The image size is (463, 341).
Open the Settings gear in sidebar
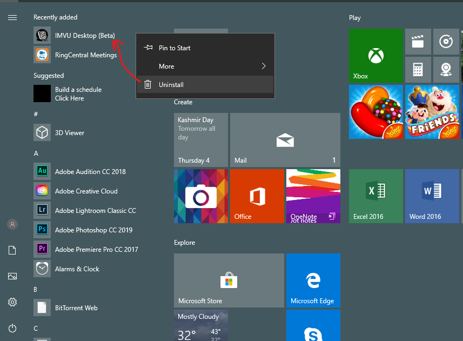pyautogui.click(x=12, y=302)
